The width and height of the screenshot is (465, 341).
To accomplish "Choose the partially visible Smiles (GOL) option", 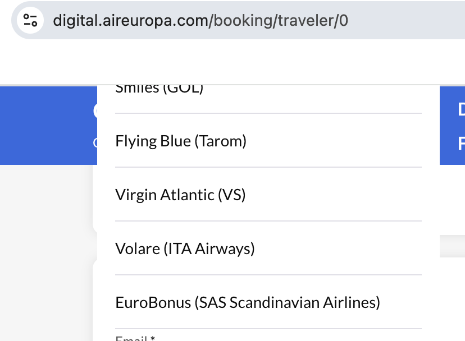I will [159, 89].
